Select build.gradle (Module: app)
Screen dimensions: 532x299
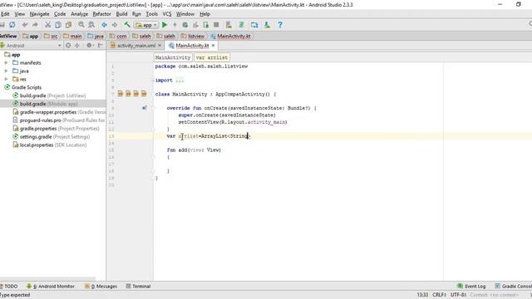point(49,104)
